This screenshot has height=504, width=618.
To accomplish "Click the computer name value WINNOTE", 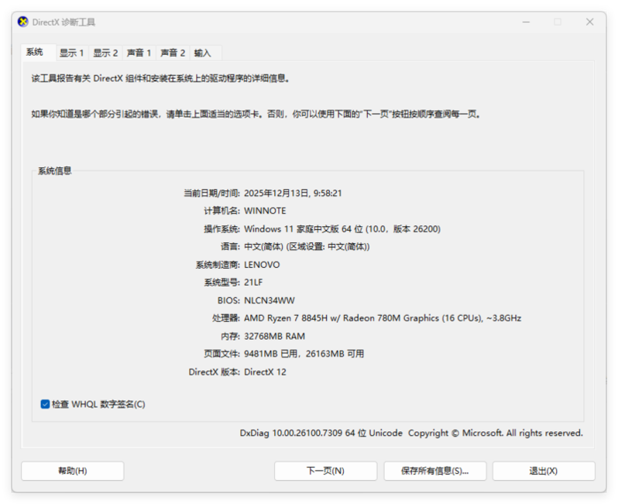I will 265,211.
